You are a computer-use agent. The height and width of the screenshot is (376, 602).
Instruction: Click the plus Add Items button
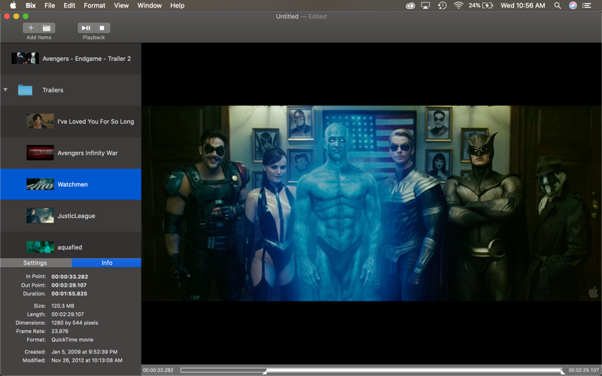click(31, 28)
